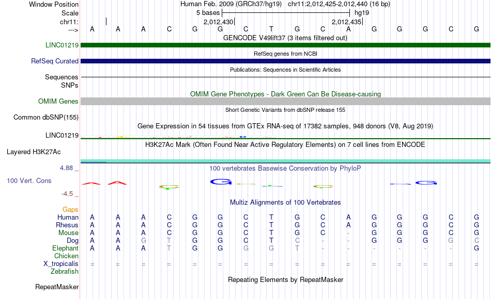Click the Human Feb. 2009 assembly position title

click(x=285, y=4)
